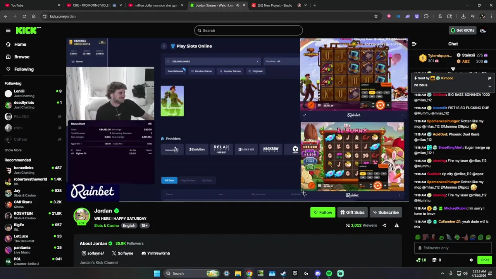This screenshot has width=496, height=279.
Task: Click the Get KICKs button
Action: pos(462,30)
